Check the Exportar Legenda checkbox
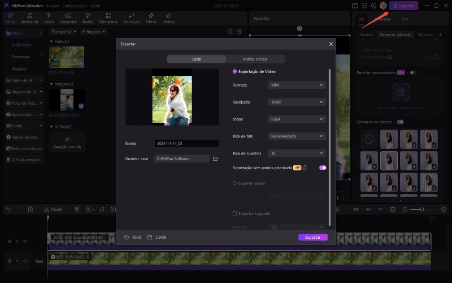This screenshot has width=452, height=283. point(235,213)
